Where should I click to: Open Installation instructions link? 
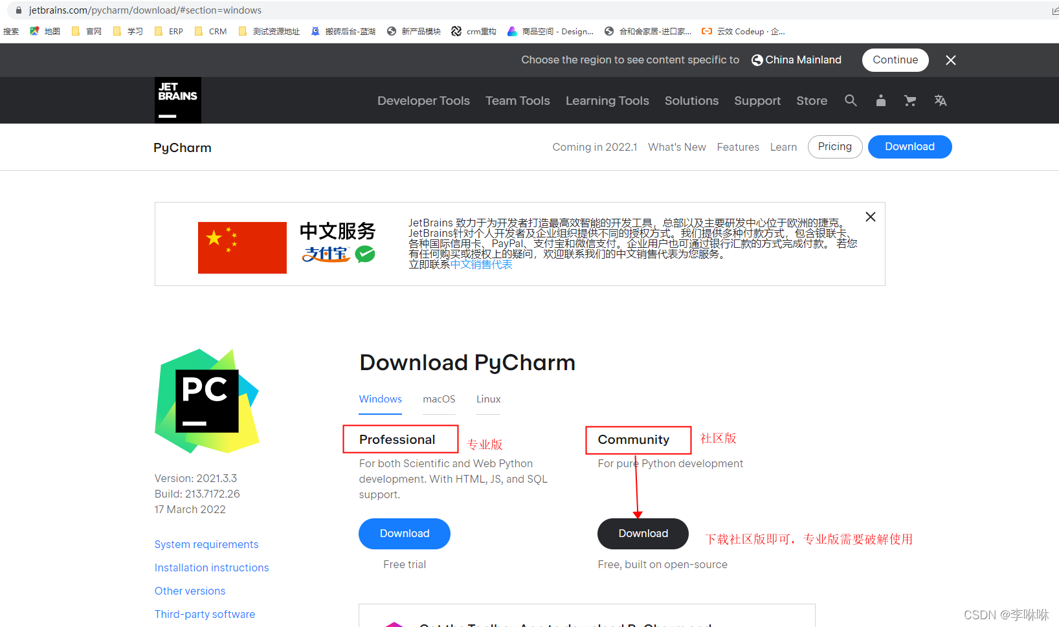(x=212, y=568)
